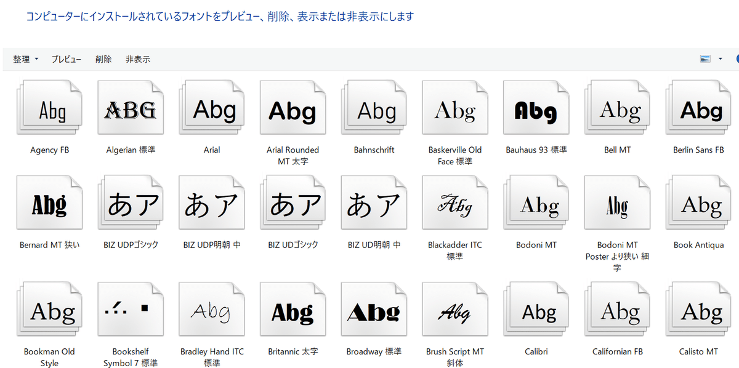Click the "Californian FB" name label
Screen dimensions: 739x368
(618, 351)
